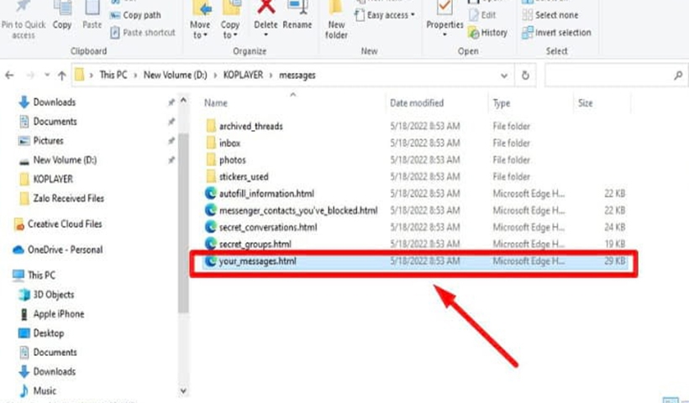Click the navigation pane scrollbar thumb
Screen dimensions: 689x403
click(183, 224)
